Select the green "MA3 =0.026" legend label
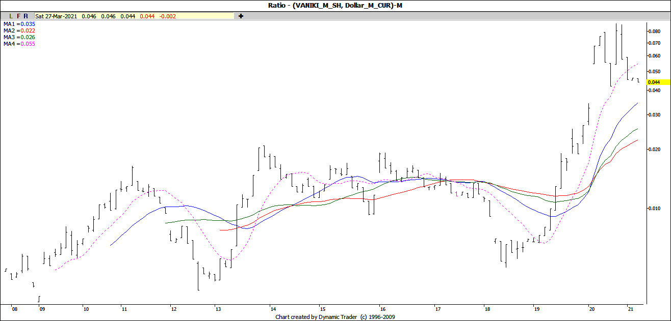671x321 pixels. tap(19, 37)
